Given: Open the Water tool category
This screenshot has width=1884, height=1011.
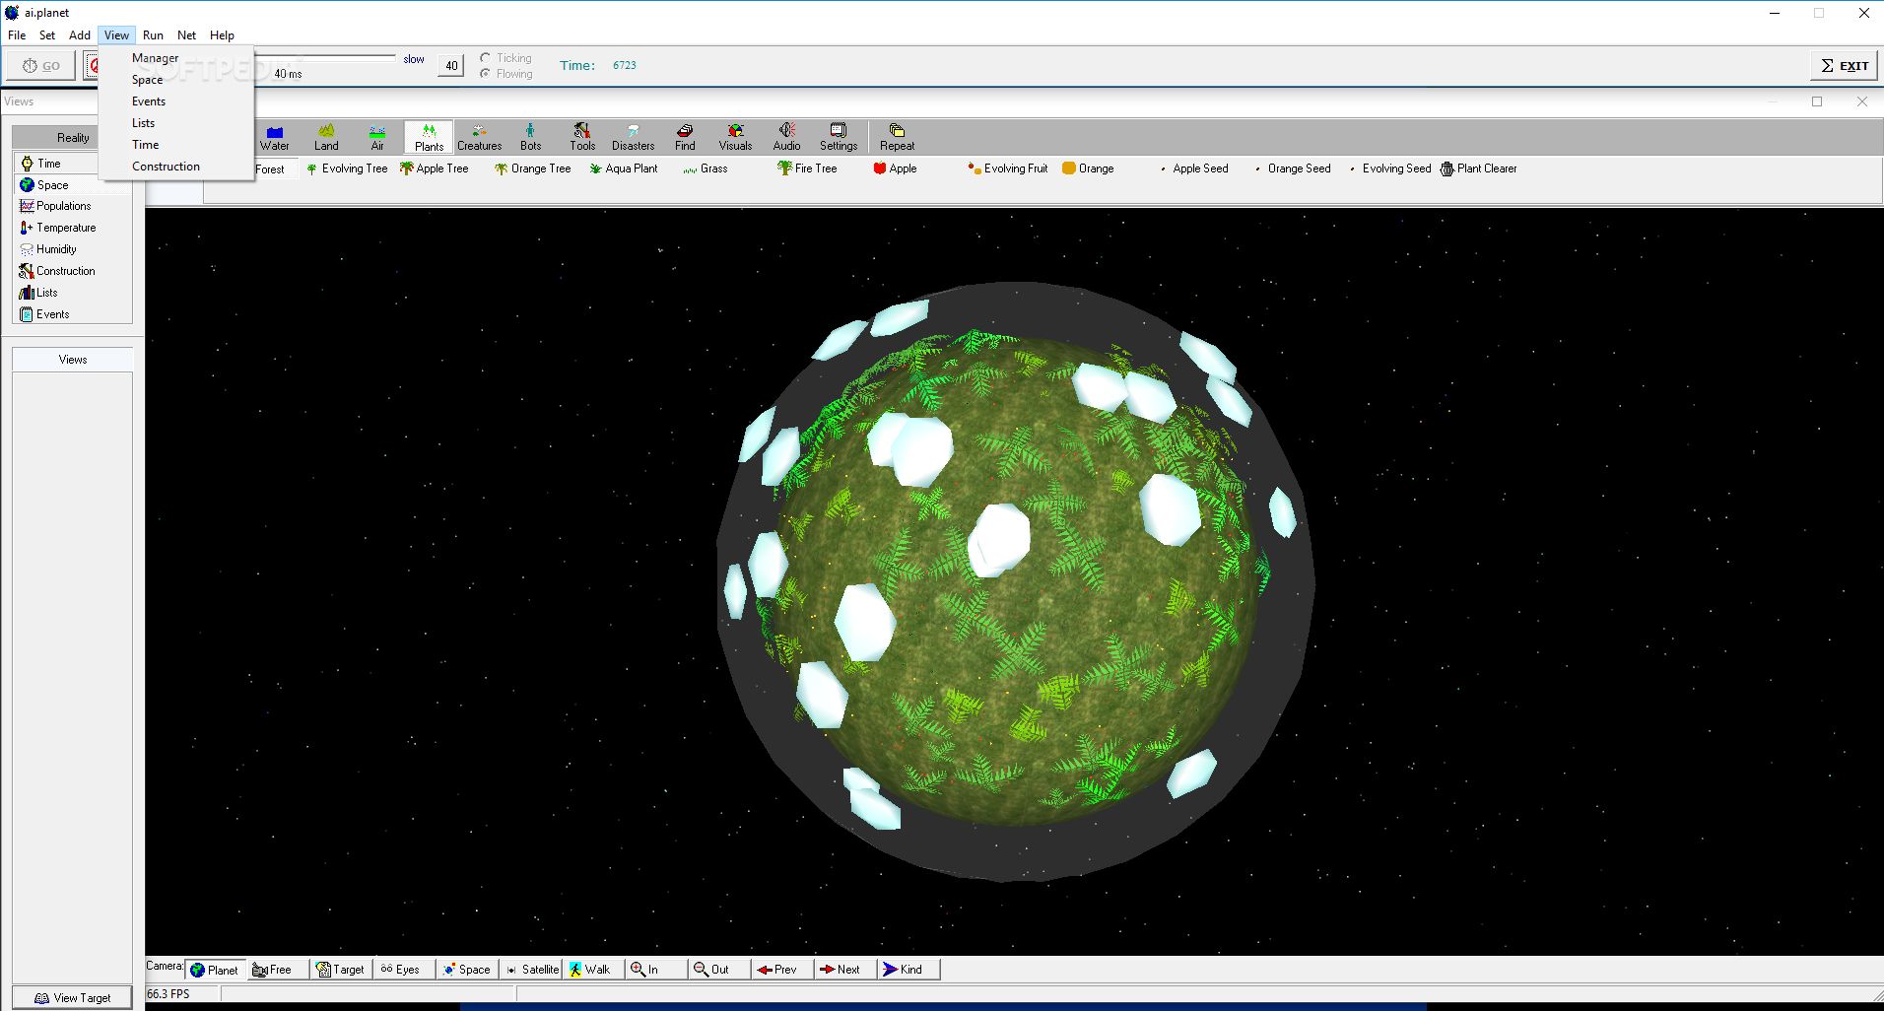Looking at the screenshot, I should [275, 138].
